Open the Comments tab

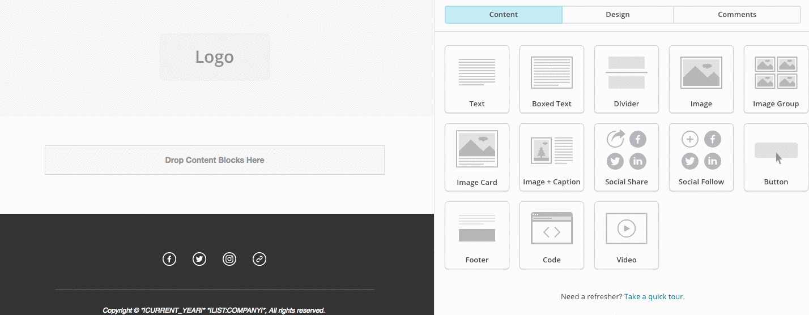(x=737, y=15)
